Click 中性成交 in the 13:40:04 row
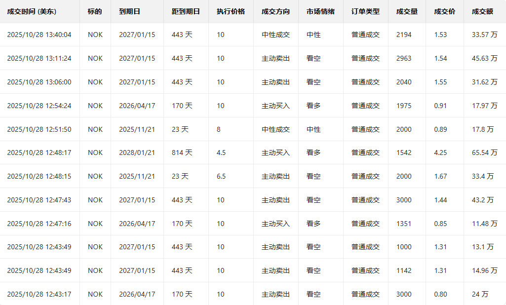506x305 pixels. click(275, 35)
